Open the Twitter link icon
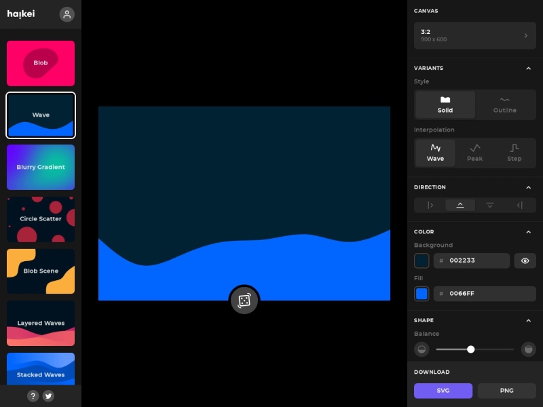This screenshot has width=543, height=407. click(x=48, y=396)
